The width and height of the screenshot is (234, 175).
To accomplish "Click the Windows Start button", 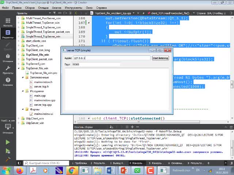I will pyautogui.click(x=6, y=171).
